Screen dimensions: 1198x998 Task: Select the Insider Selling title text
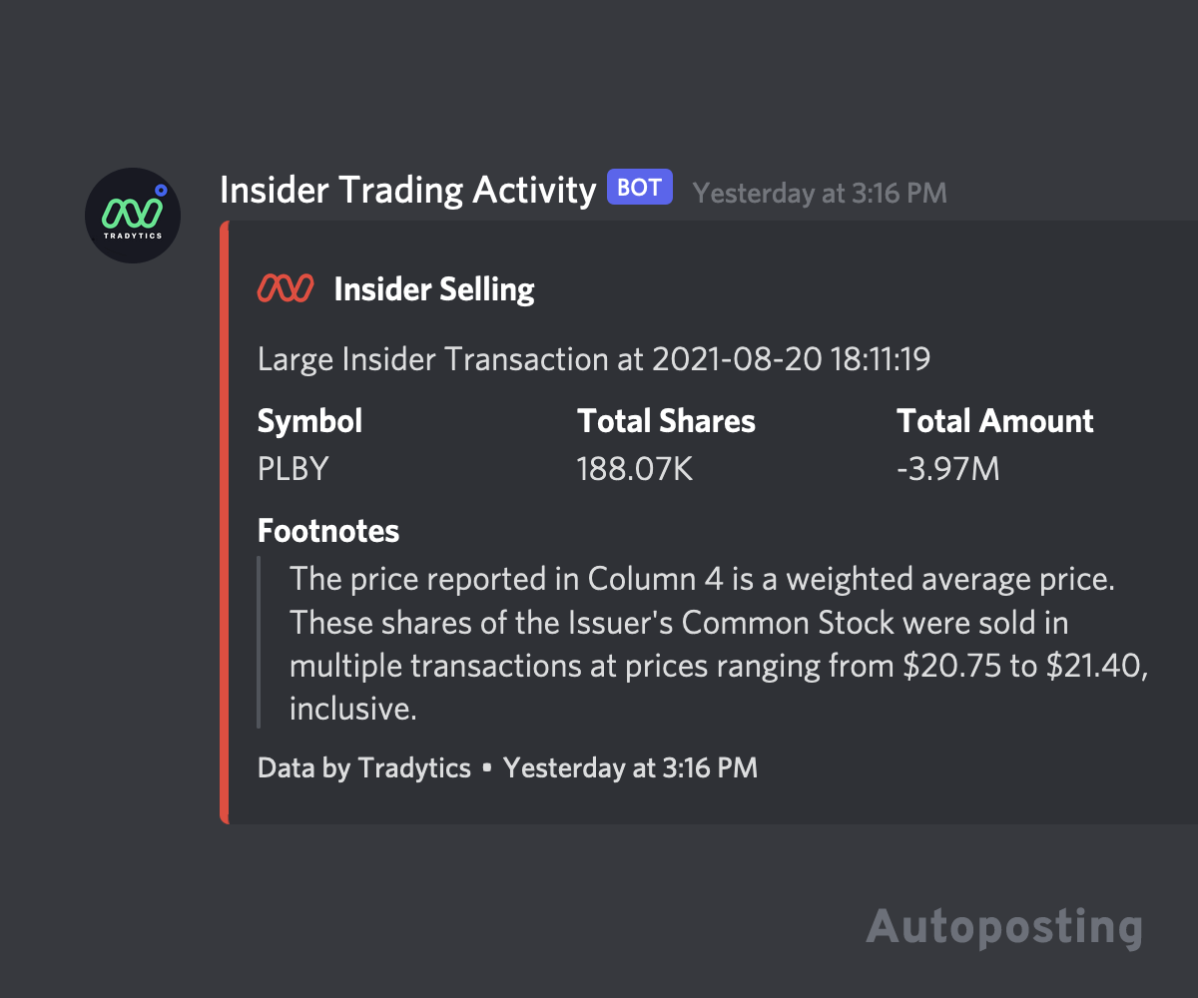point(434,288)
